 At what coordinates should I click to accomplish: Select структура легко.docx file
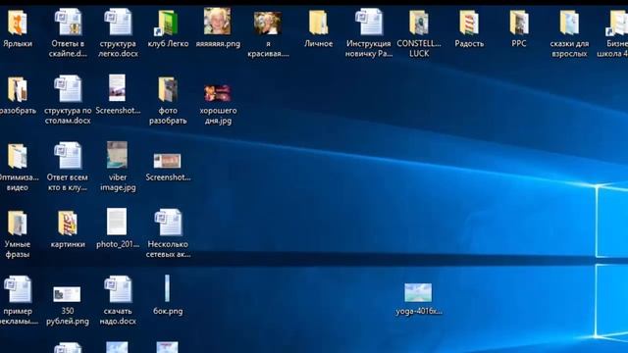(118, 23)
